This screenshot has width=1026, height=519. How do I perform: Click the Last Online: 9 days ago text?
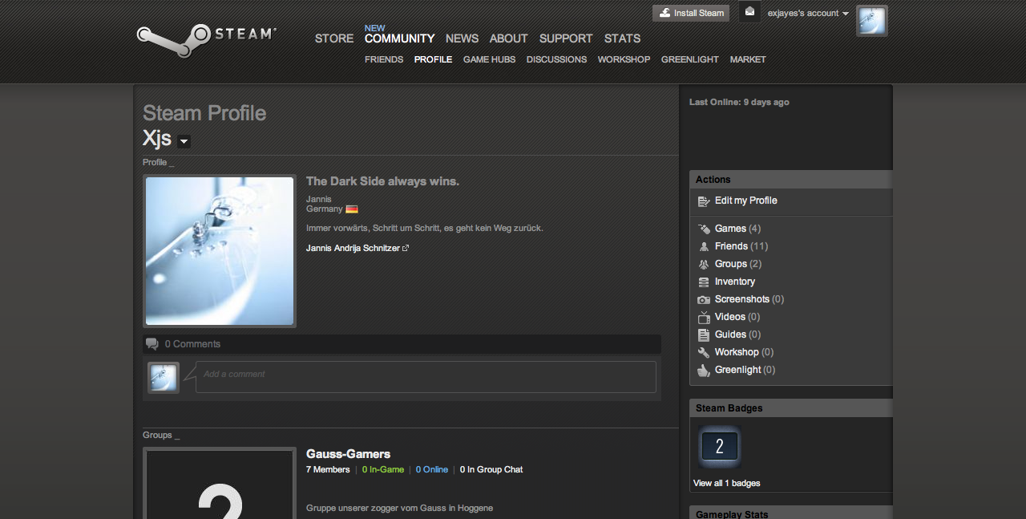pos(739,103)
